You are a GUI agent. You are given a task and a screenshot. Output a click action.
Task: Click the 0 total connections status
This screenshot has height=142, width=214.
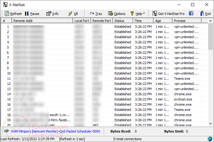coord(128,139)
